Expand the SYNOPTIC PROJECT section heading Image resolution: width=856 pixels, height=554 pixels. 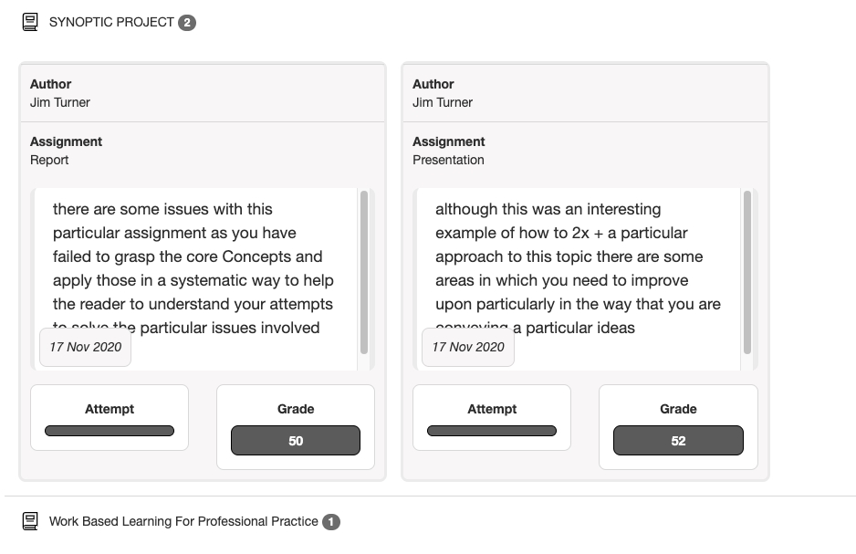click(x=111, y=23)
